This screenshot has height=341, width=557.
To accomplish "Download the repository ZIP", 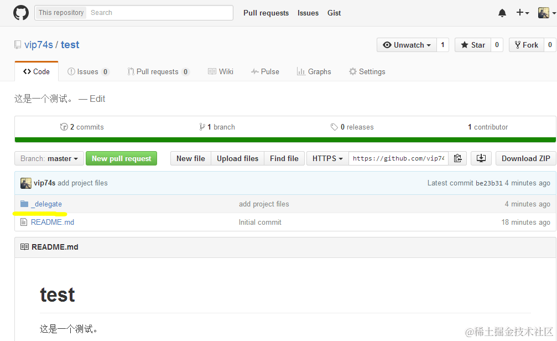I will 525,158.
